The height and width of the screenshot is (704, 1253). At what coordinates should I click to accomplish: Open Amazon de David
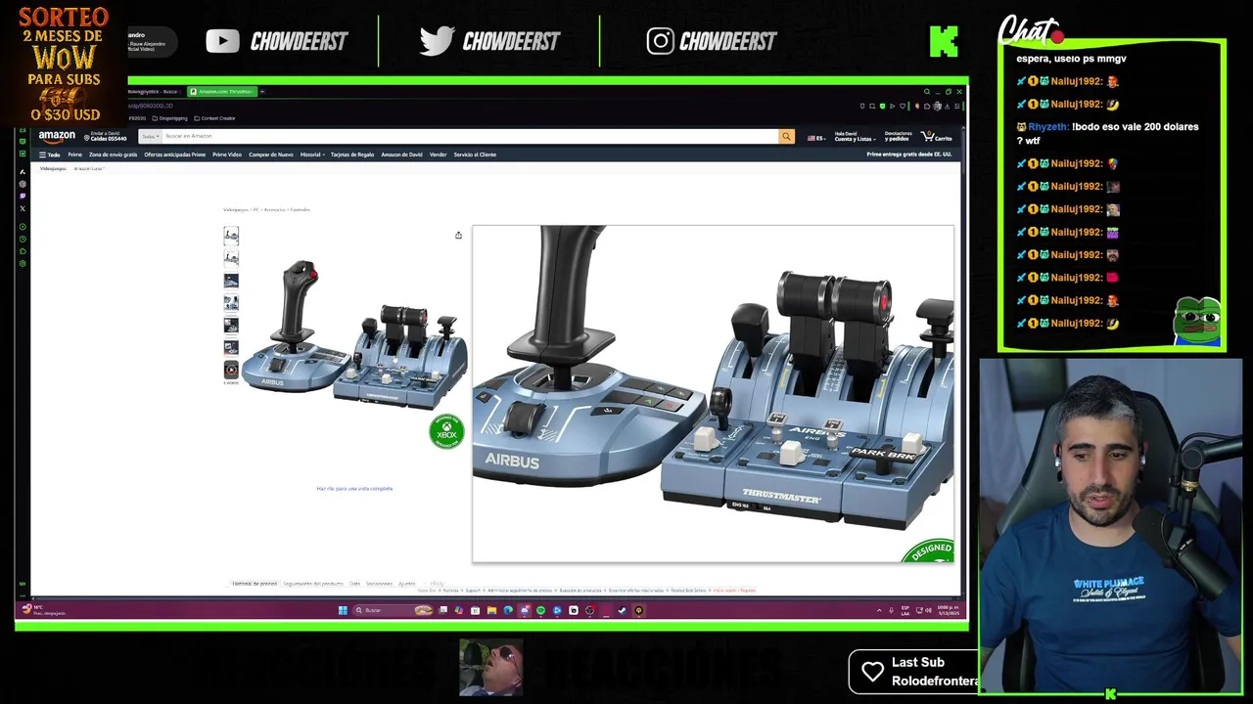(x=401, y=154)
